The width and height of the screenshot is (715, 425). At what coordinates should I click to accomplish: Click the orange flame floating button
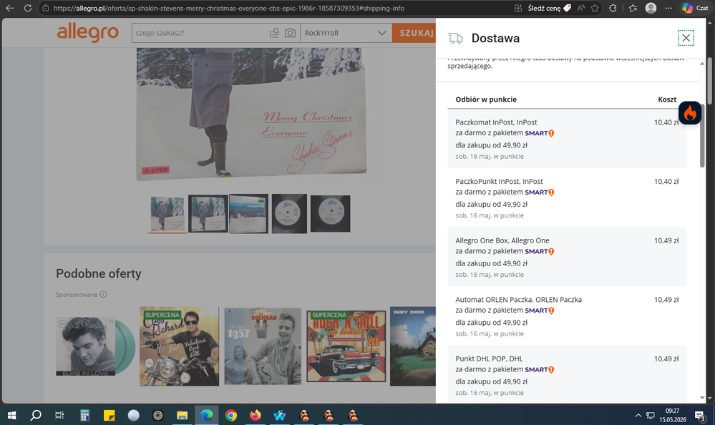pyautogui.click(x=690, y=112)
